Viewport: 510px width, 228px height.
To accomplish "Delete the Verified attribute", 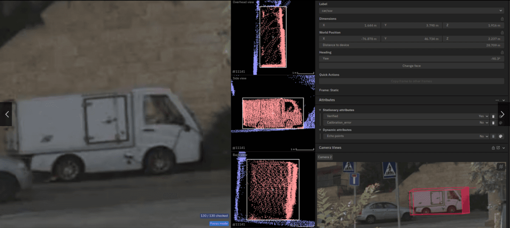I will pos(493,116).
